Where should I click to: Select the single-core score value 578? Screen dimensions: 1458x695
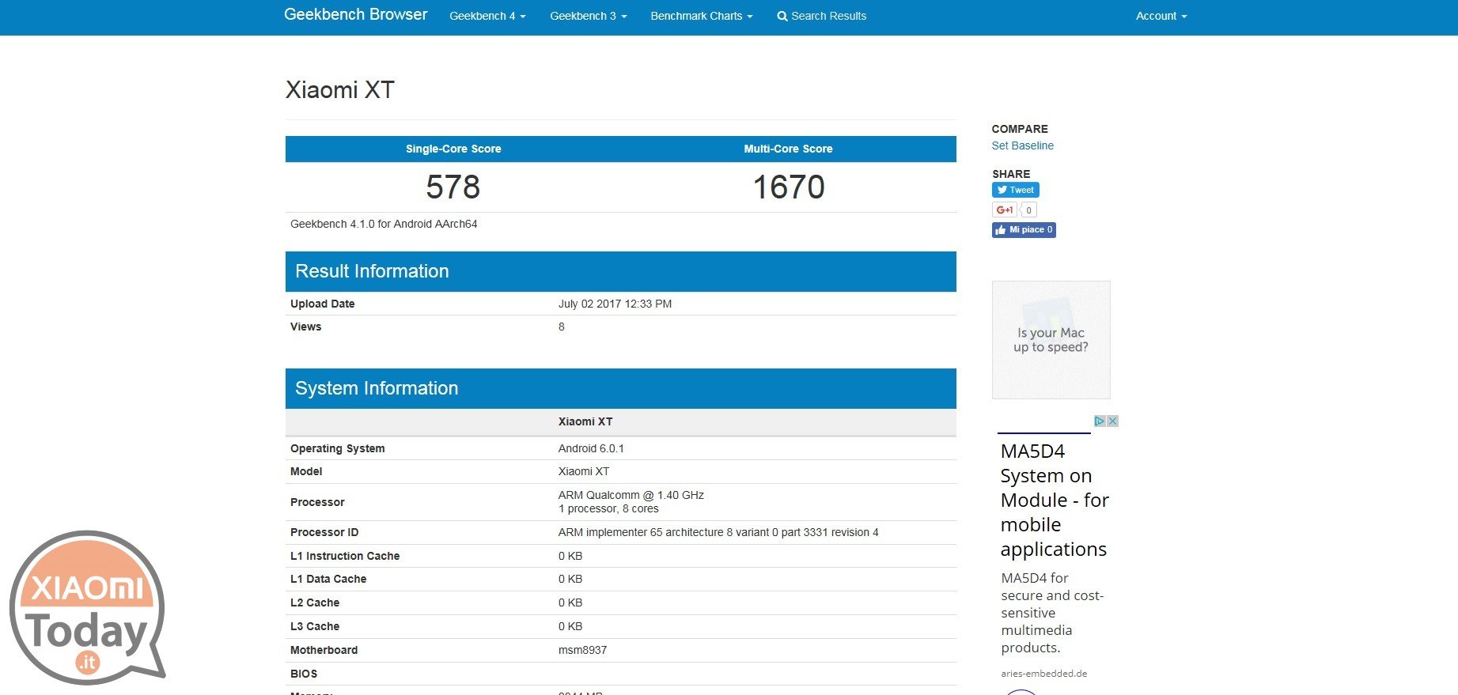pos(453,187)
